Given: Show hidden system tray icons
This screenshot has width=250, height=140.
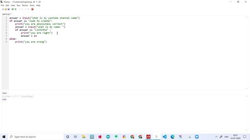Looking at the screenshot, I should tap(216, 136).
